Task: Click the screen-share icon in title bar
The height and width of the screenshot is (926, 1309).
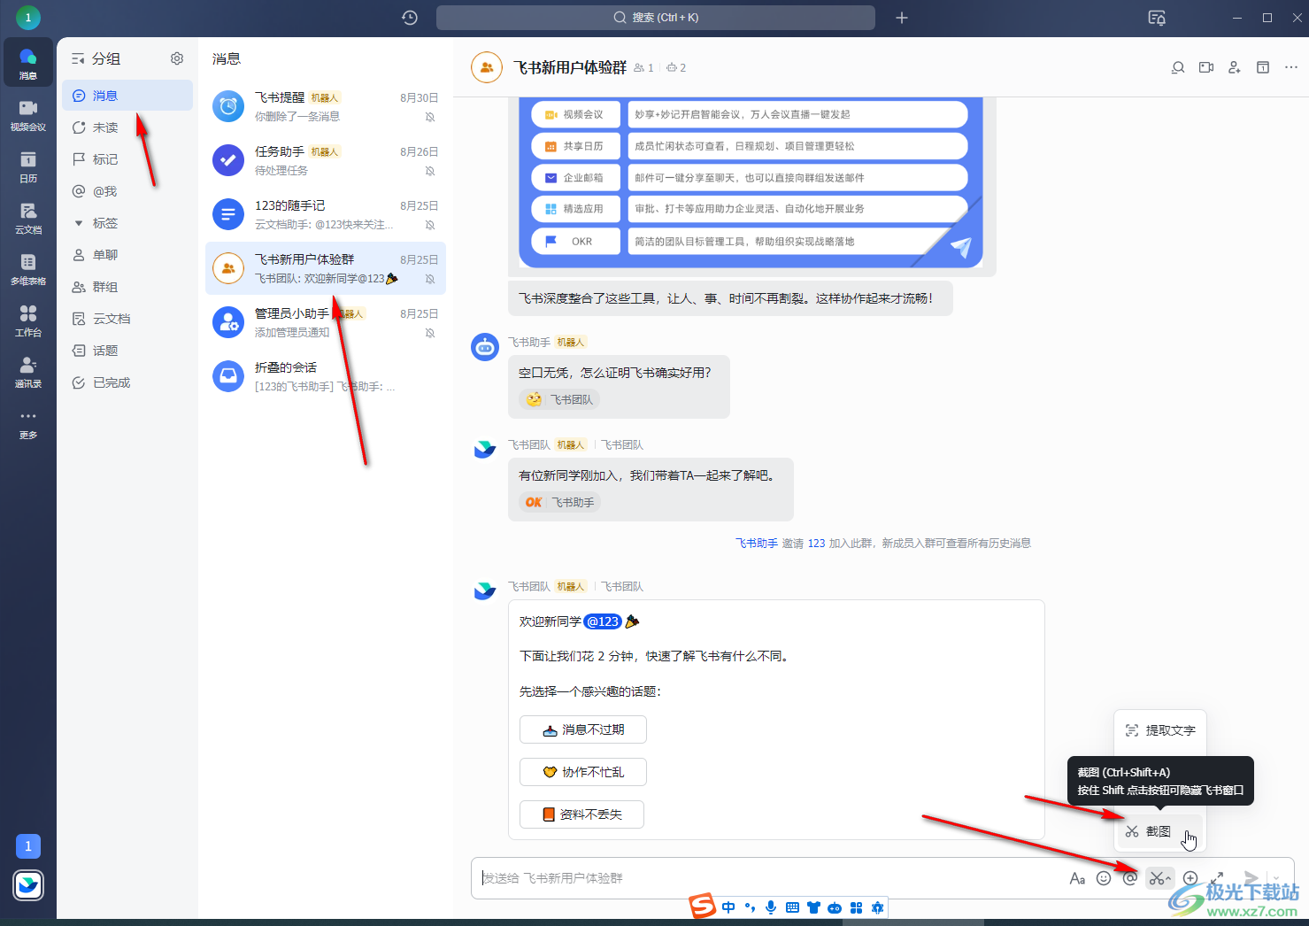Action: [x=1157, y=18]
